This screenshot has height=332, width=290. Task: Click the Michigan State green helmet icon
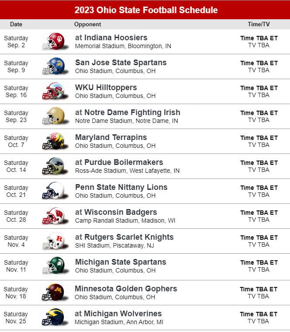tap(54, 266)
